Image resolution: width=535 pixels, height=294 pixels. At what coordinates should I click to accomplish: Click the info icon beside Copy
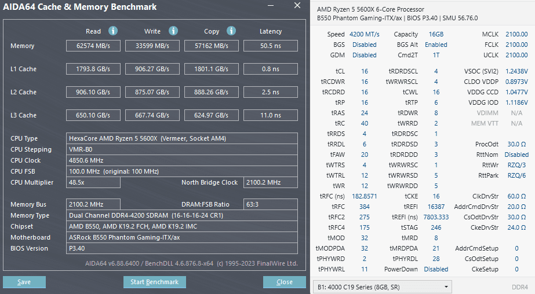click(x=231, y=31)
